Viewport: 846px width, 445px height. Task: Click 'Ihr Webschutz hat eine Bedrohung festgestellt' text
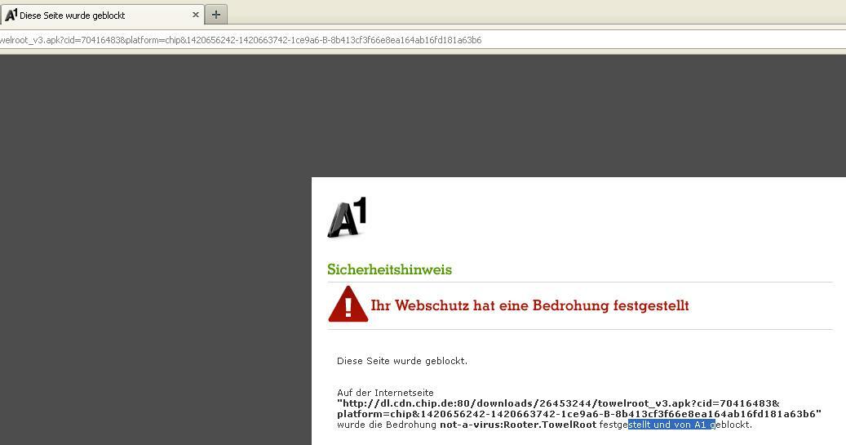pos(529,305)
